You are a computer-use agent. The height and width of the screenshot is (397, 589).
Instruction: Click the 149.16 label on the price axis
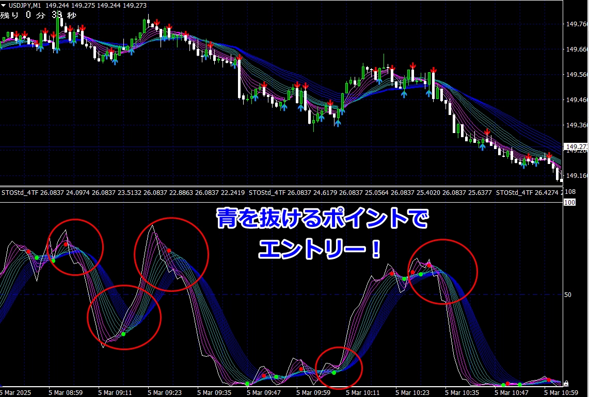pyautogui.click(x=577, y=176)
